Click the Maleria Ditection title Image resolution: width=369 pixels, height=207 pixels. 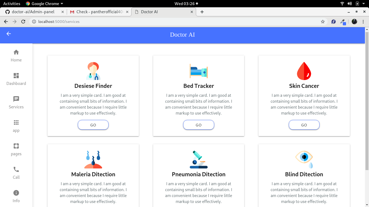pos(93,174)
